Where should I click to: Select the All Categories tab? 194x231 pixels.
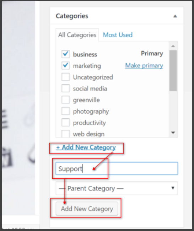[x=77, y=35]
